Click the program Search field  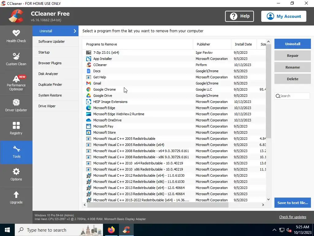(x=292, y=96)
